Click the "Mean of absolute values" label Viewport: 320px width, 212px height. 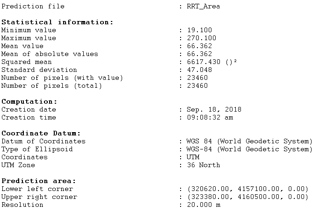coord(50,54)
